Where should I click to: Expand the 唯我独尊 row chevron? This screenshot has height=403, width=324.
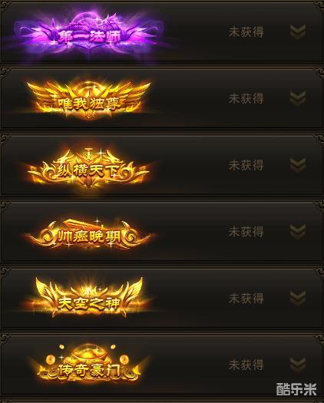tap(298, 98)
